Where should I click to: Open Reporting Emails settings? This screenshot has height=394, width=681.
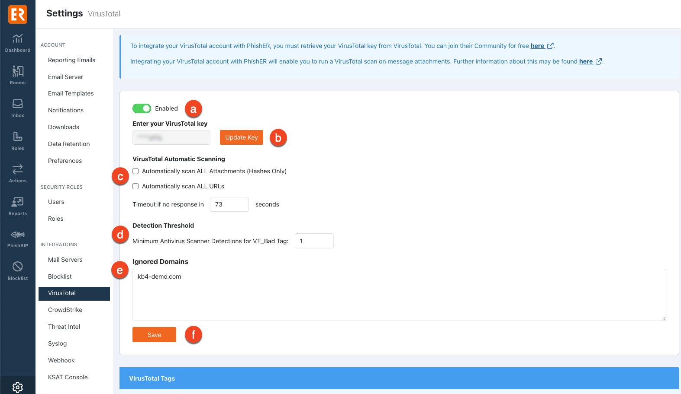pyautogui.click(x=71, y=60)
